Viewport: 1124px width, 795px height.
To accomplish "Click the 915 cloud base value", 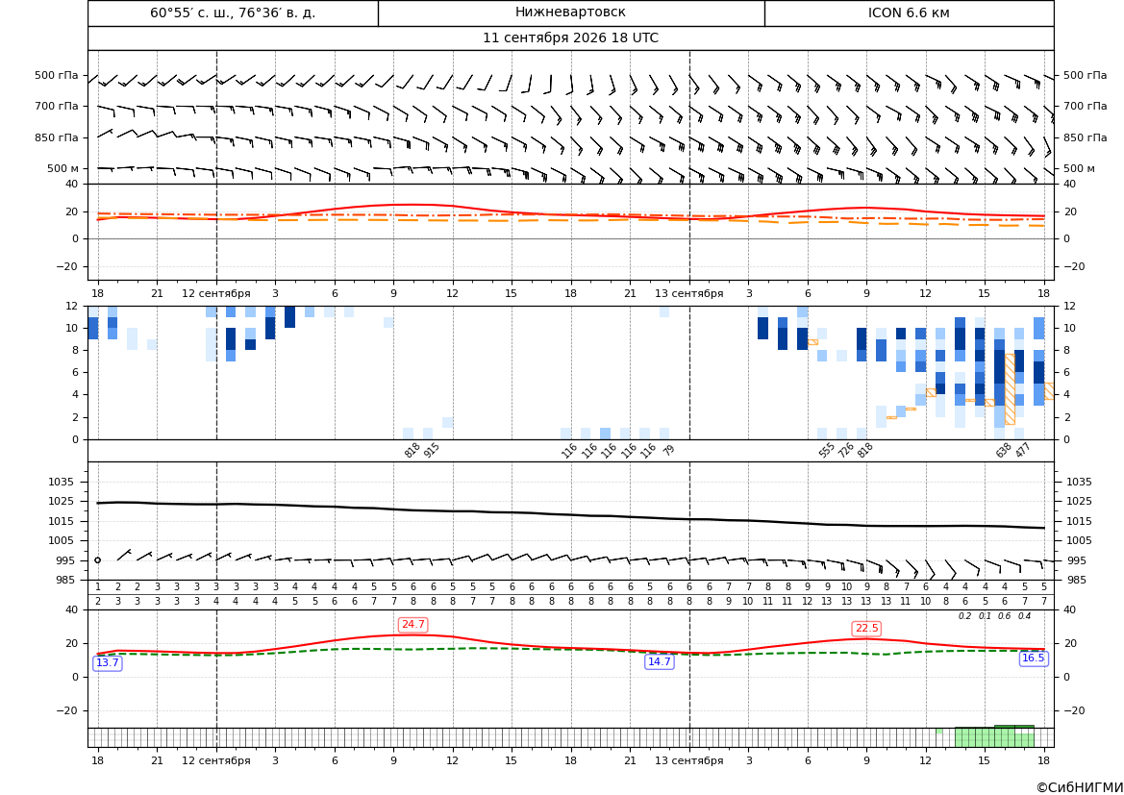I will coord(432,450).
